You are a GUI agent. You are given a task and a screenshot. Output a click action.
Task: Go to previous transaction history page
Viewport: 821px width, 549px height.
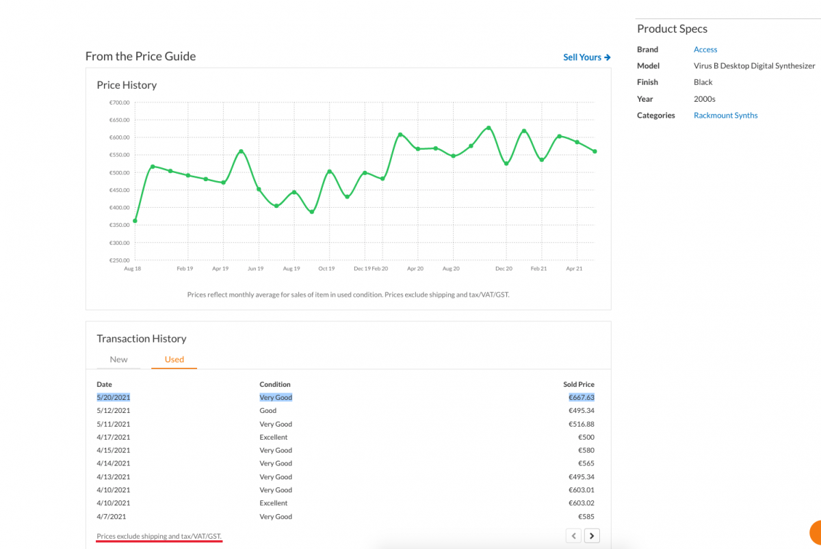(575, 535)
